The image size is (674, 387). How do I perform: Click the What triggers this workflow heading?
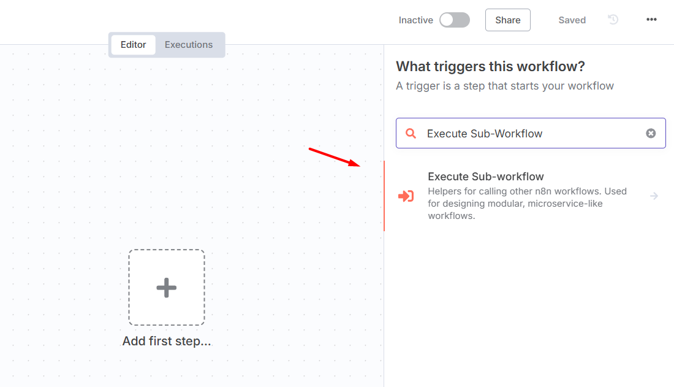[490, 66]
